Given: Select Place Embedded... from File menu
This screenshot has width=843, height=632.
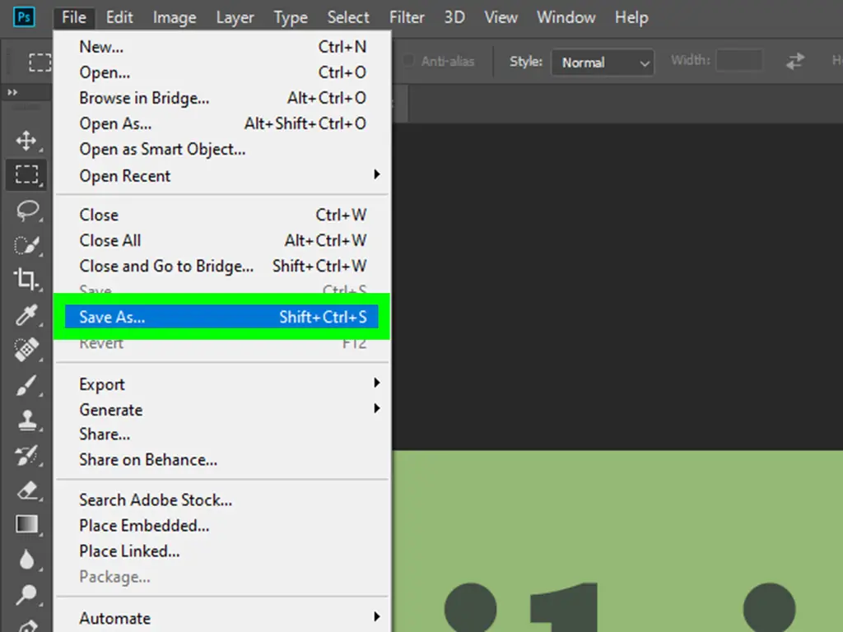Looking at the screenshot, I should tap(222, 526).
